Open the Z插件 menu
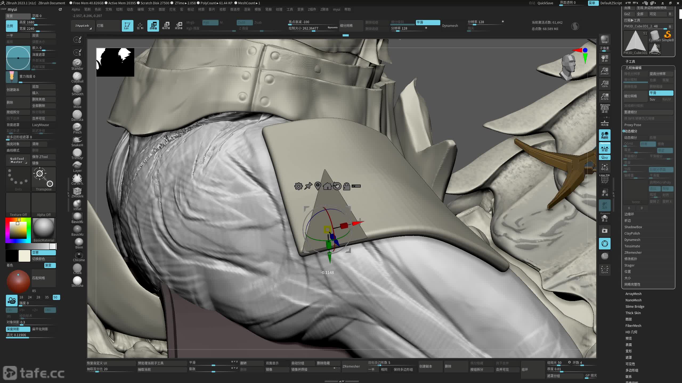 [x=312, y=9]
